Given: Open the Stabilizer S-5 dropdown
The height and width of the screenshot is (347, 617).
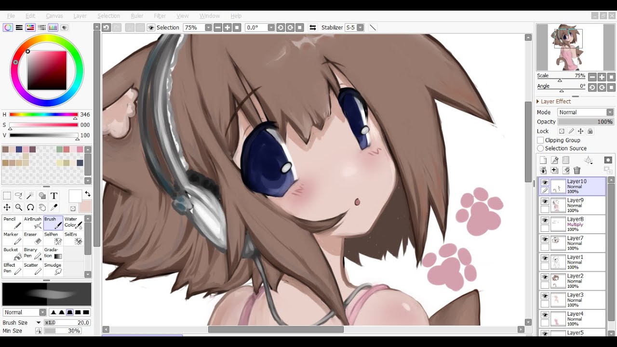Looking at the screenshot, I should pos(360,27).
